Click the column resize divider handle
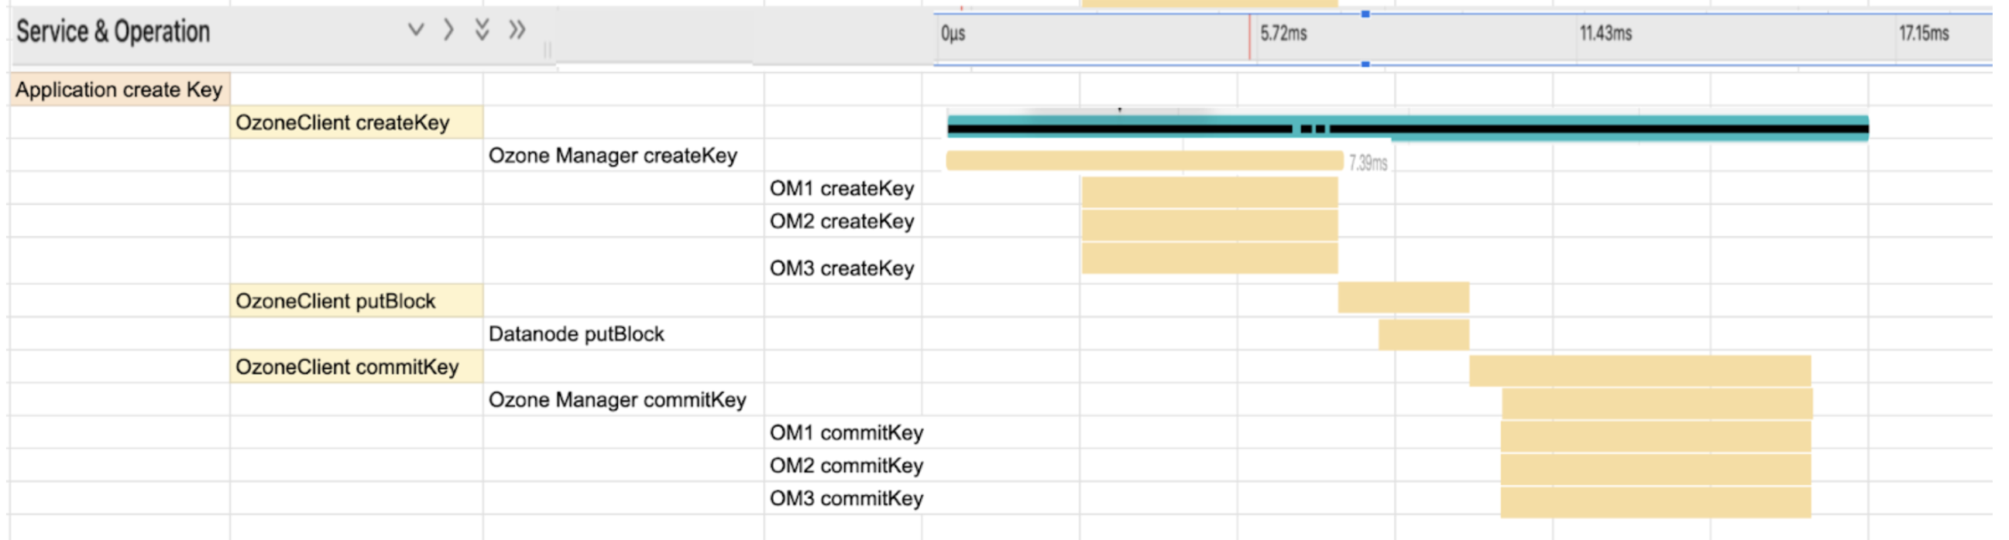Viewport: 2009px width, 540px height. (x=548, y=50)
